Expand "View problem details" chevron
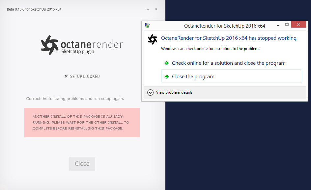The image size is (311, 190). (150, 92)
